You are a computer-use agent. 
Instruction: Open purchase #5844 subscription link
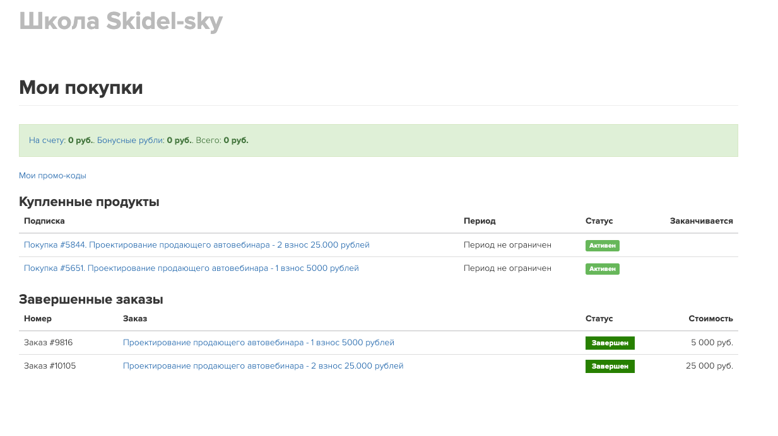(197, 244)
